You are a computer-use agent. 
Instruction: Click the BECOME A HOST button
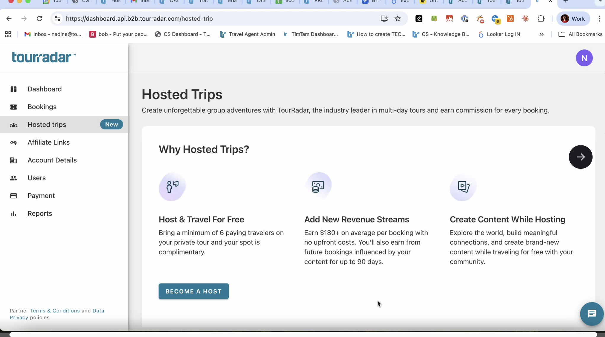pyautogui.click(x=193, y=291)
